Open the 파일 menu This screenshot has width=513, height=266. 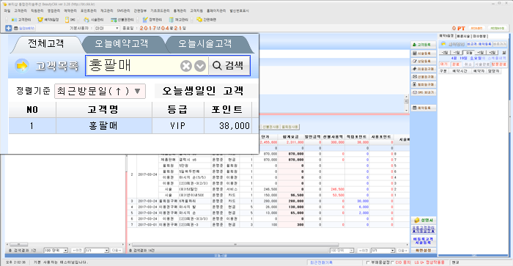[7, 11]
